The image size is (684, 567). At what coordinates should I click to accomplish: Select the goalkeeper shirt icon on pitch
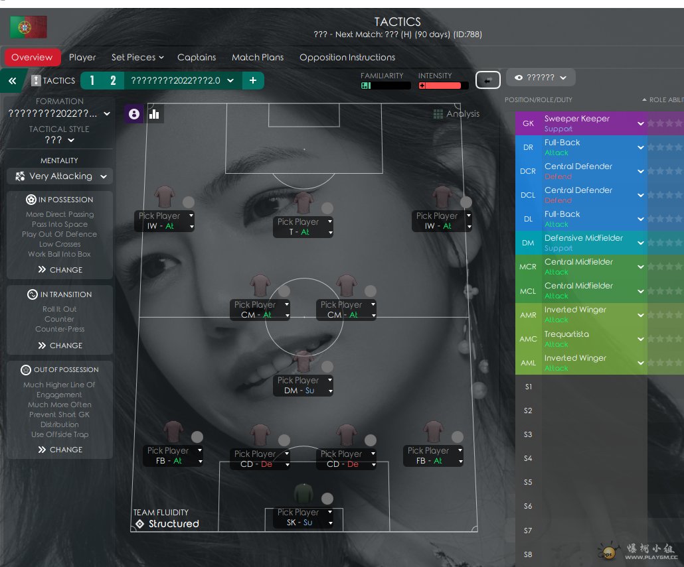pyautogui.click(x=303, y=493)
